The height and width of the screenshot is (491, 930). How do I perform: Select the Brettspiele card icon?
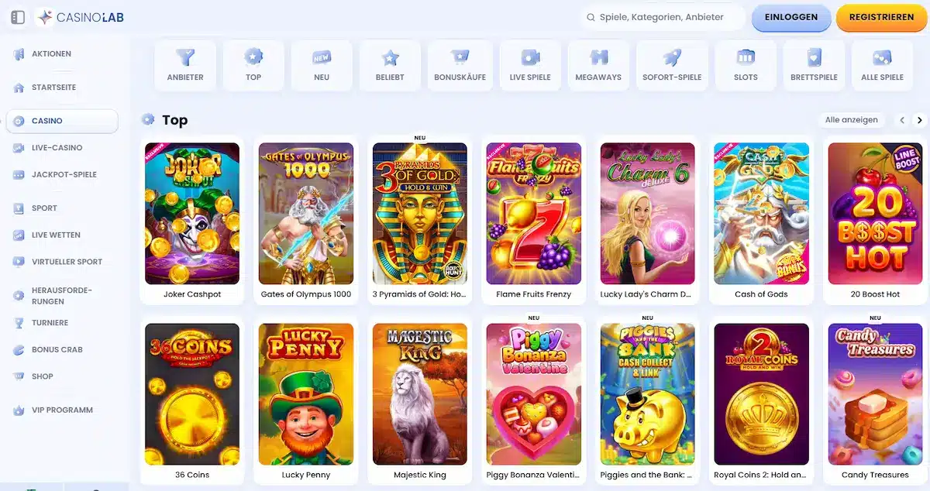(x=814, y=57)
